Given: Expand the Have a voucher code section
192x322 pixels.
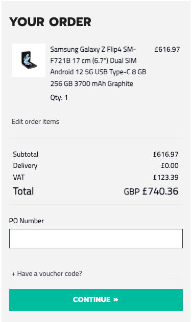Looking at the screenshot, I should (x=46, y=273).
